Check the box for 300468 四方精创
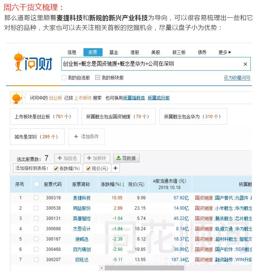 (x=36, y=249)
